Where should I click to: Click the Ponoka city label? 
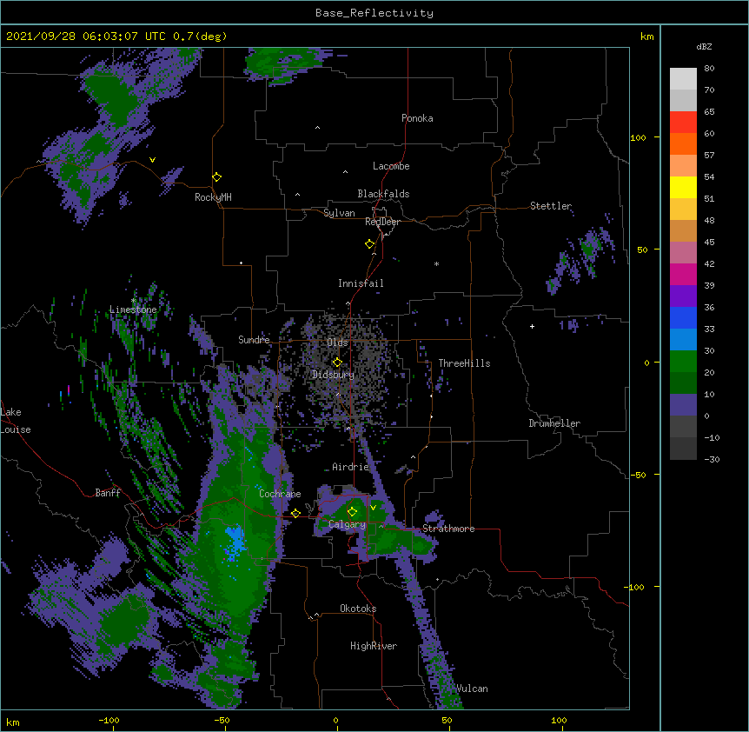[x=417, y=118]
